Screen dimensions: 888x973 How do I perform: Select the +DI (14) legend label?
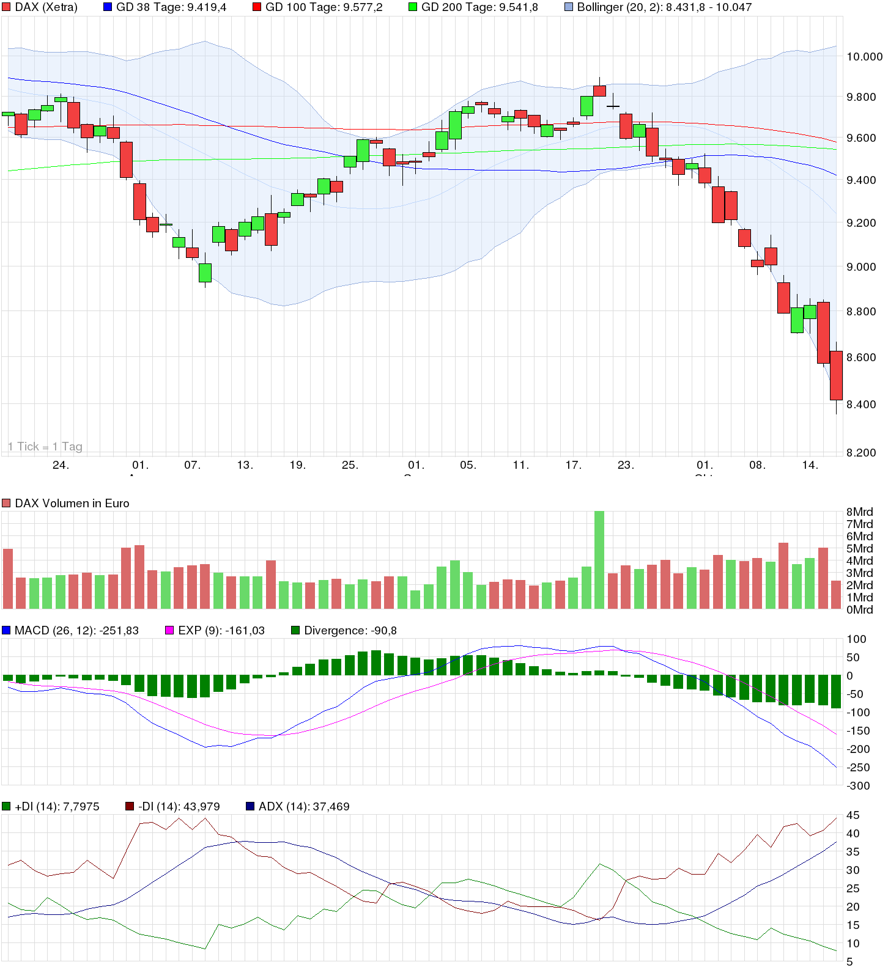pos(57,807)
